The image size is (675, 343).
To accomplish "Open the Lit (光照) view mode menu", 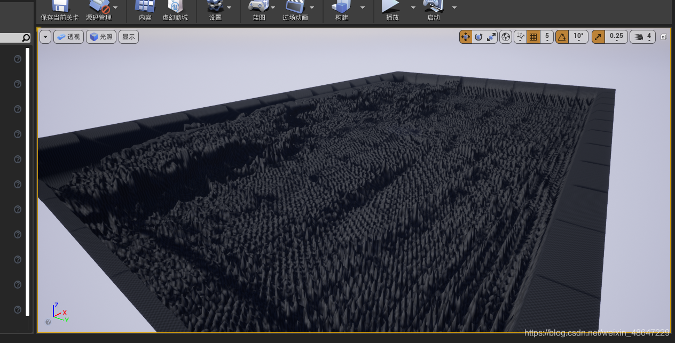I will click(x=101, y=37).
